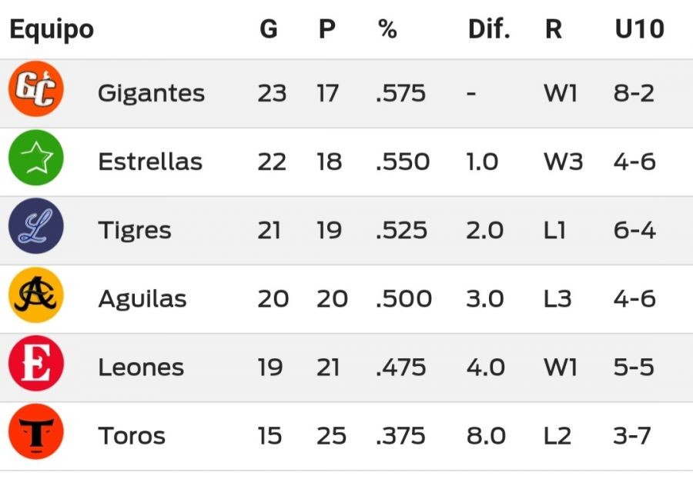Sort by the P losses column header

327,29
